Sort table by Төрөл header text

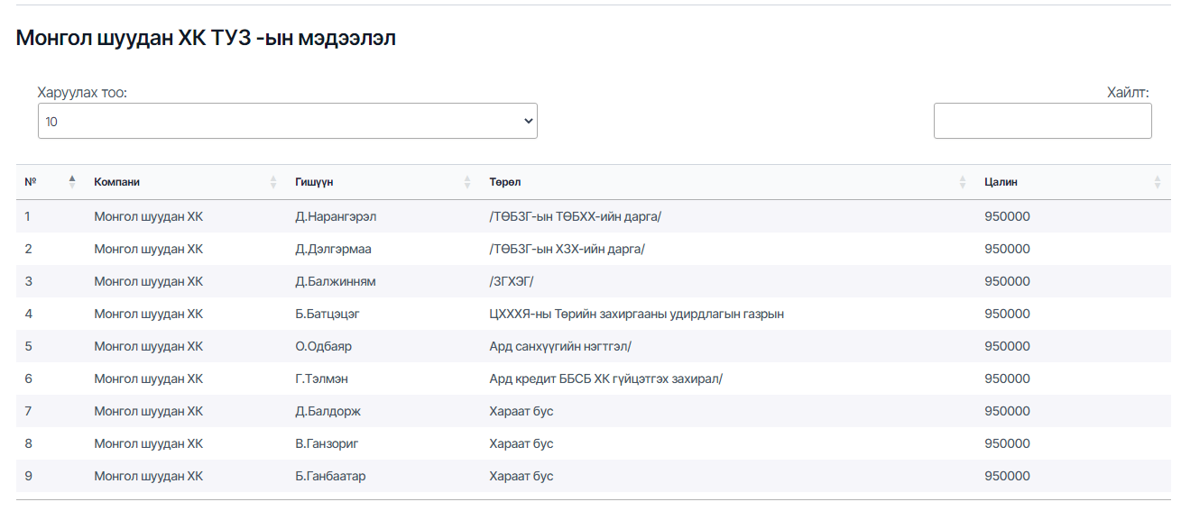point(504,182)
